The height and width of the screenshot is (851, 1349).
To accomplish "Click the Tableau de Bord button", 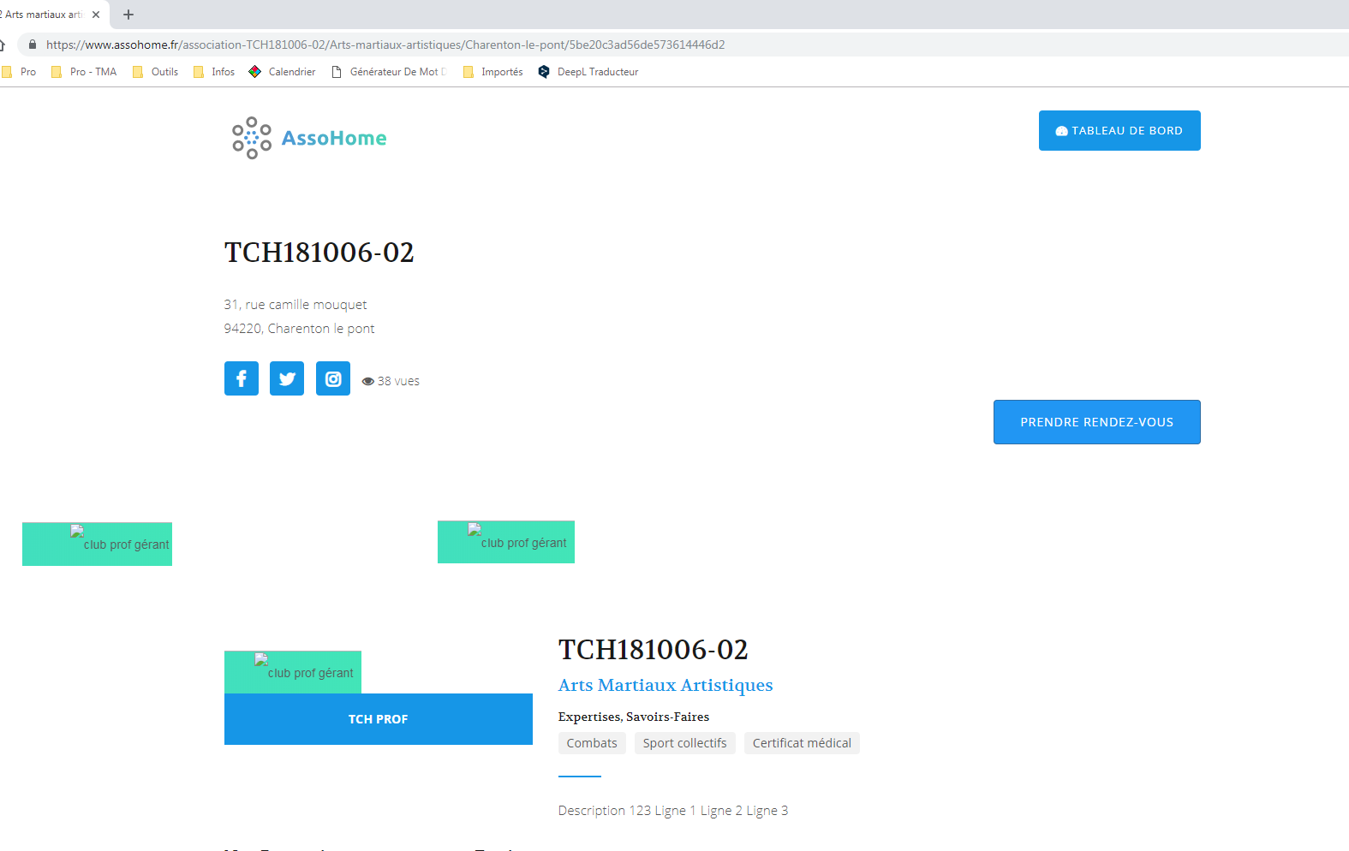I will coord(1119,131).
